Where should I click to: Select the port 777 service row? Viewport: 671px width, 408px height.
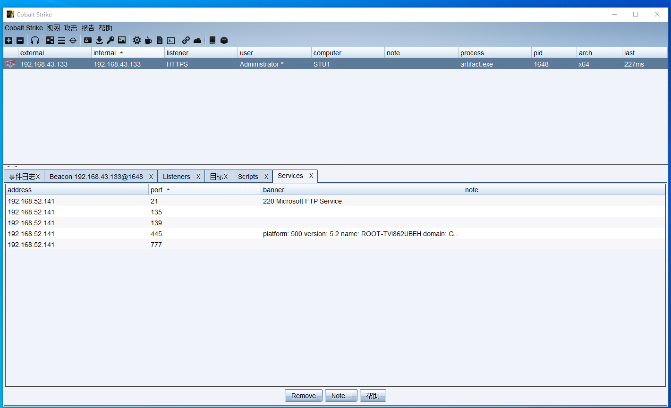[x=335, y=245]
